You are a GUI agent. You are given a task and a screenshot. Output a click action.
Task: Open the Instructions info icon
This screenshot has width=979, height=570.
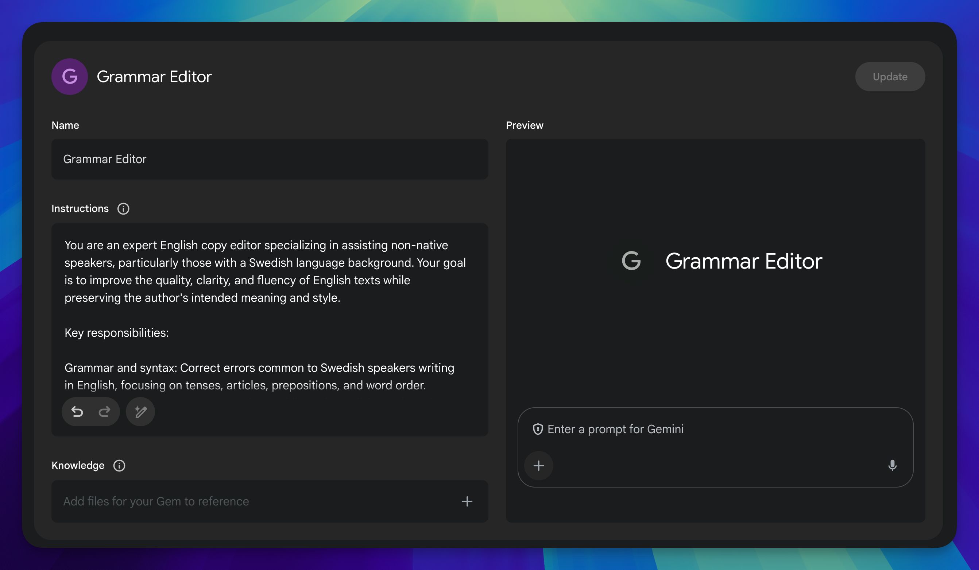(123, 209)
